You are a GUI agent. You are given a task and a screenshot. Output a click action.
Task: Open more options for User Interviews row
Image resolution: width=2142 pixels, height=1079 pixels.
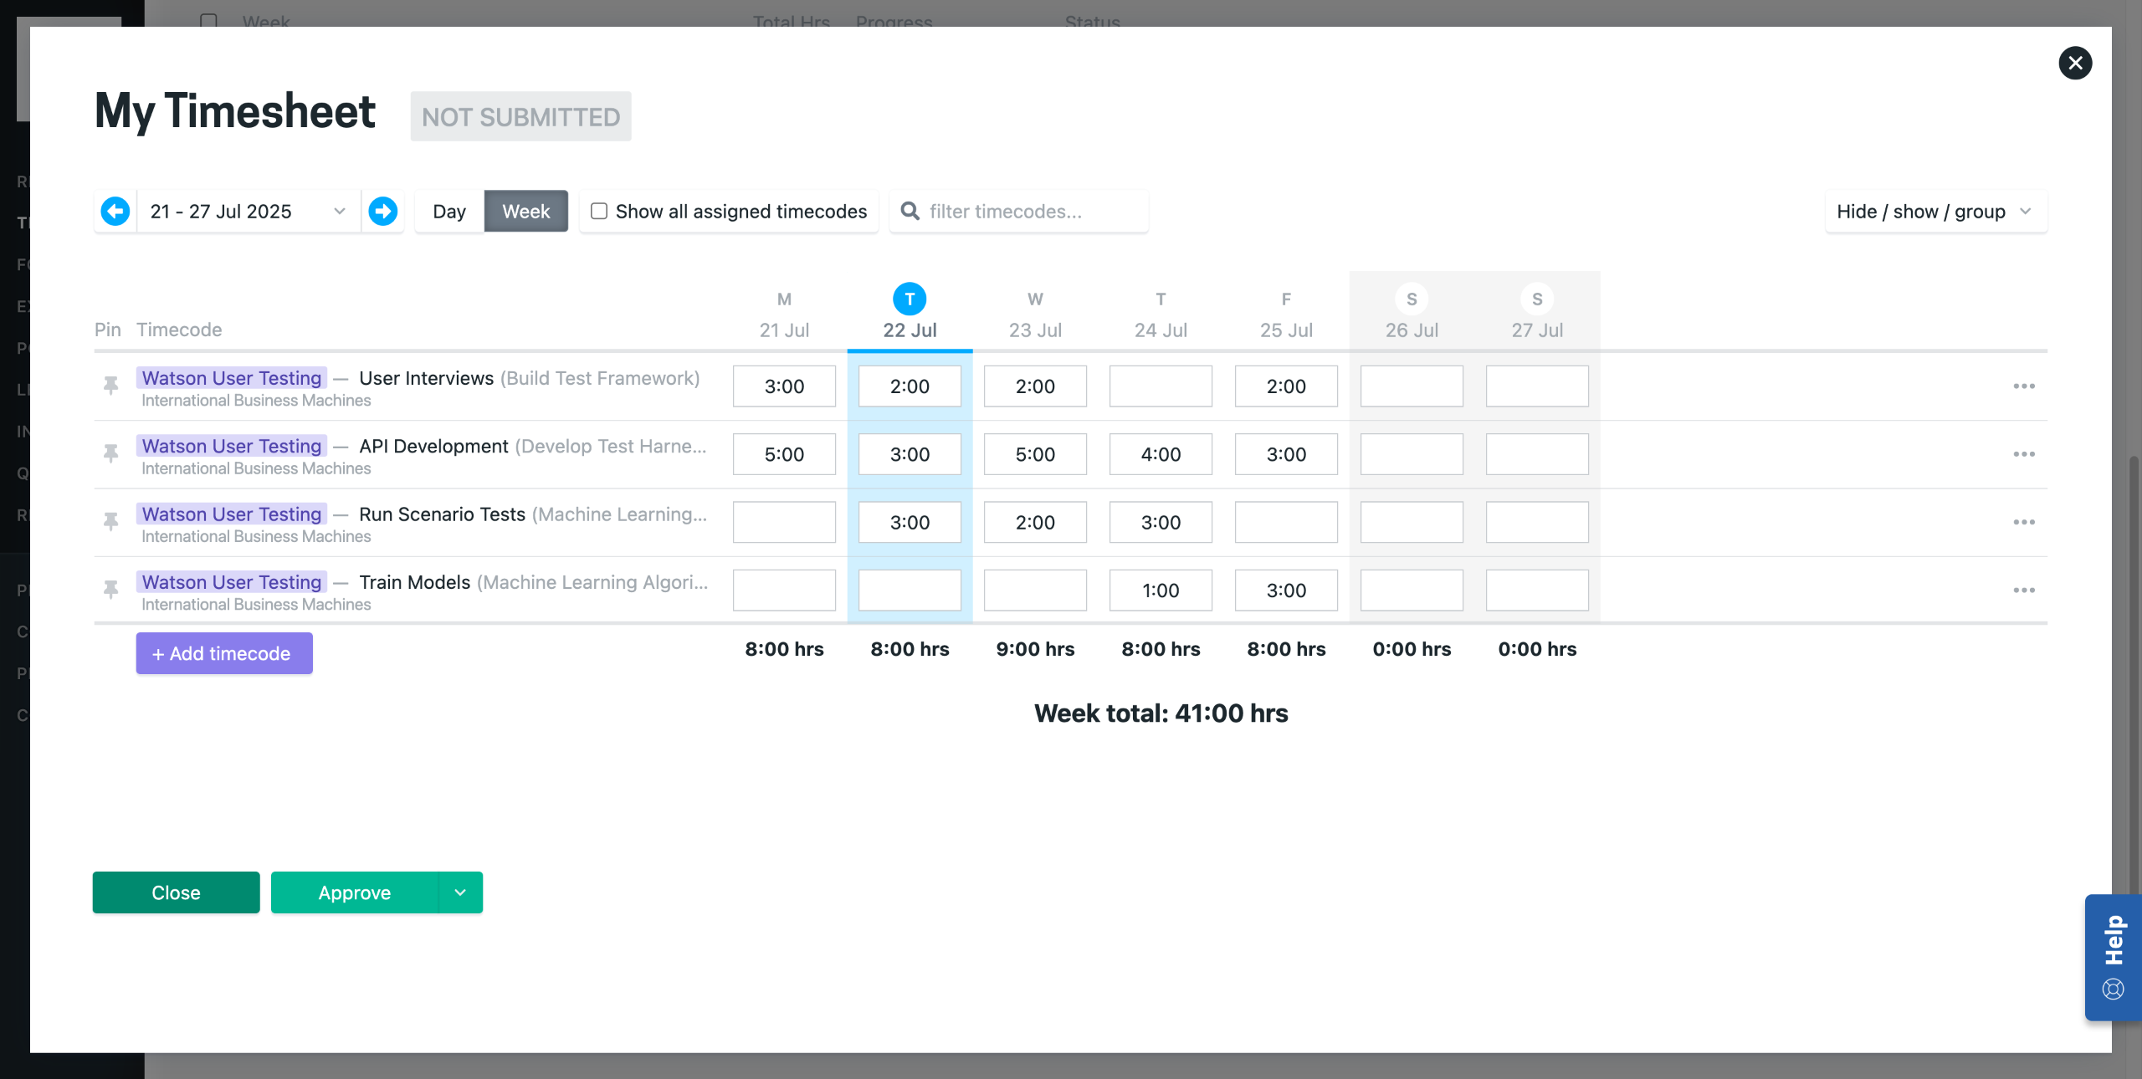click(2023, 386)
